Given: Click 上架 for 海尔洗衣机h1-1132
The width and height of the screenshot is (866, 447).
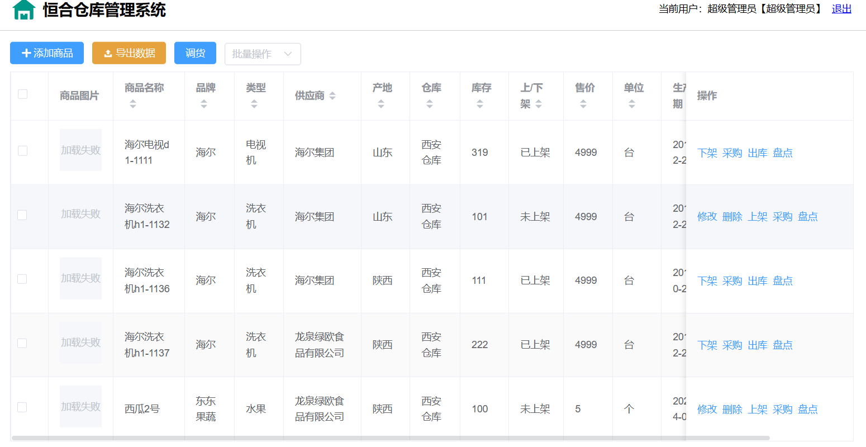Looking at the screenshot, I should pyautogui.click(x=758, y=217).
